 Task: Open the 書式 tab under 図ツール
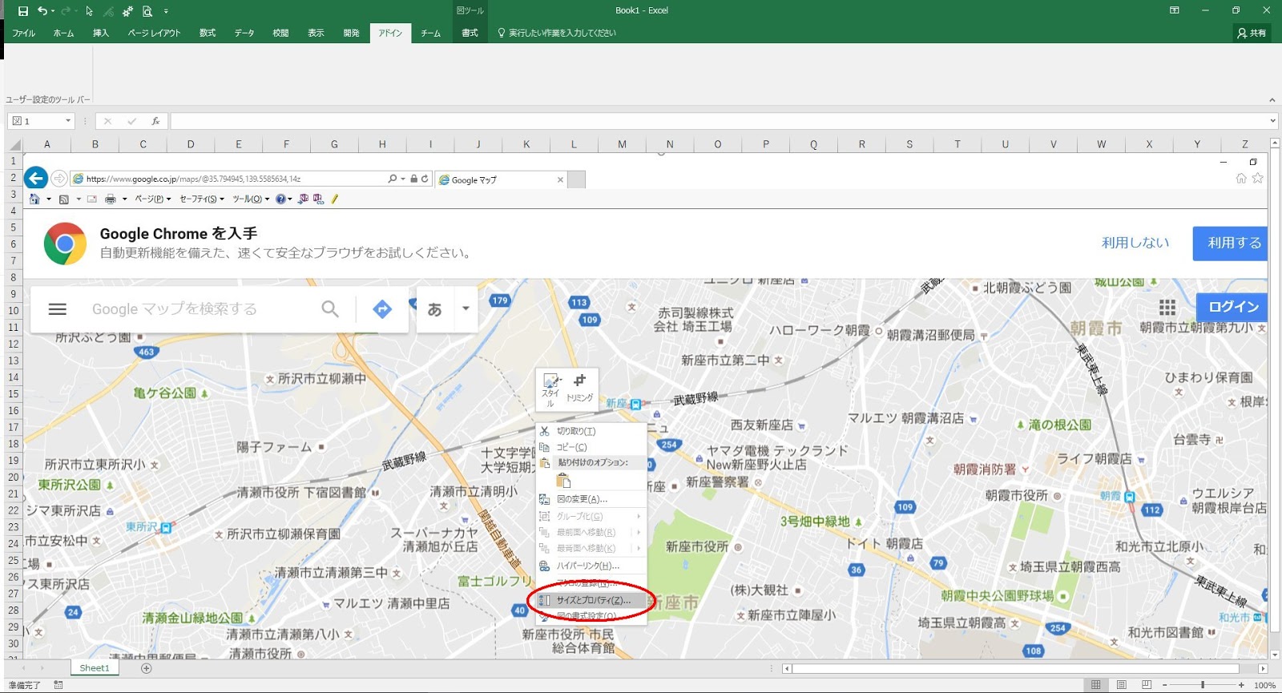pyautogui.click(x=470, y=33)
